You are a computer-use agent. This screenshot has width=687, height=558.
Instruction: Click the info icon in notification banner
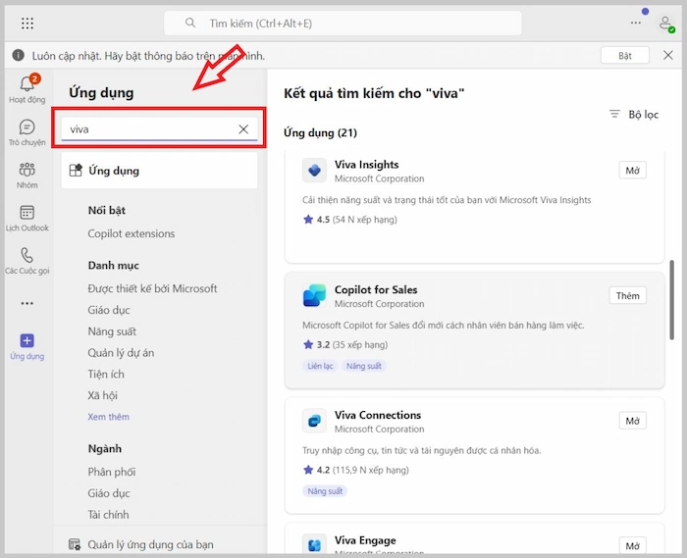point(18,55)
